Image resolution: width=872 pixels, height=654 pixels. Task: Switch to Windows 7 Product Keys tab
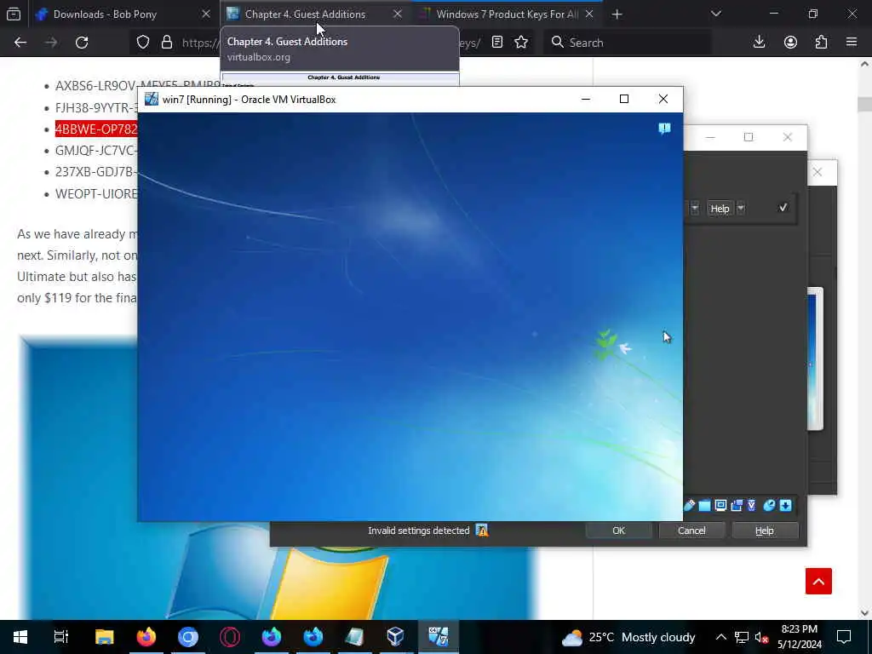point(508,14)
